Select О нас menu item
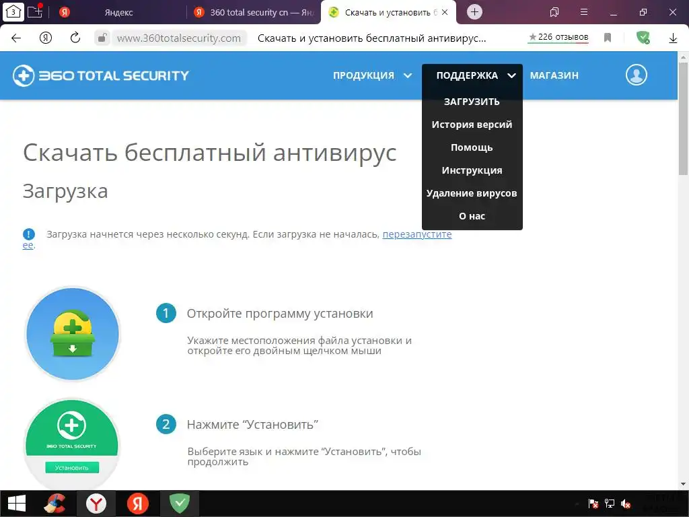Image resolution: width=689 pixels, height=517 pixels. coord(472,216)
